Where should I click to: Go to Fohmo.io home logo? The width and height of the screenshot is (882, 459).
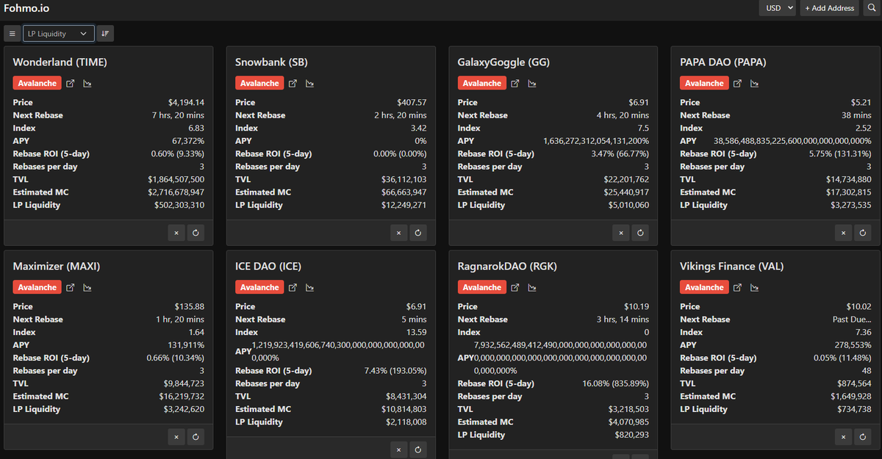27,9
